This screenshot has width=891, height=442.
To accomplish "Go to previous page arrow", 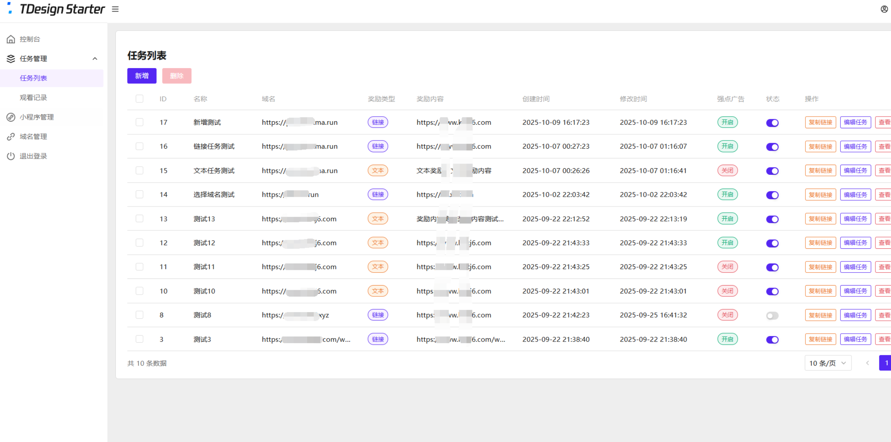I will tap(867, 363).
